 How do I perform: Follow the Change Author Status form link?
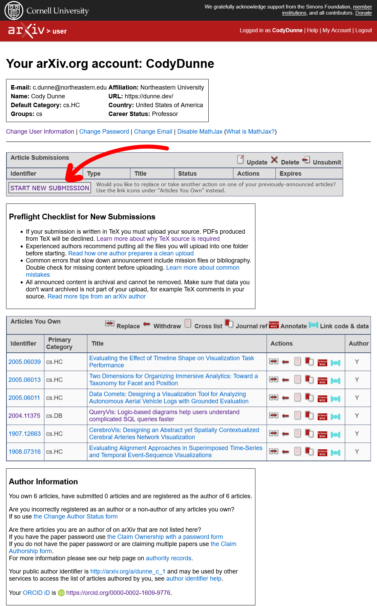76,516
